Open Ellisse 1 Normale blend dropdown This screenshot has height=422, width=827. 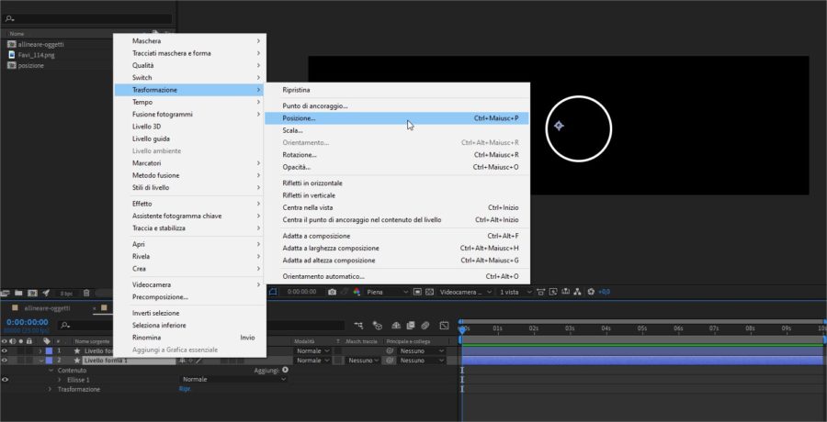[x=233, y=379]
